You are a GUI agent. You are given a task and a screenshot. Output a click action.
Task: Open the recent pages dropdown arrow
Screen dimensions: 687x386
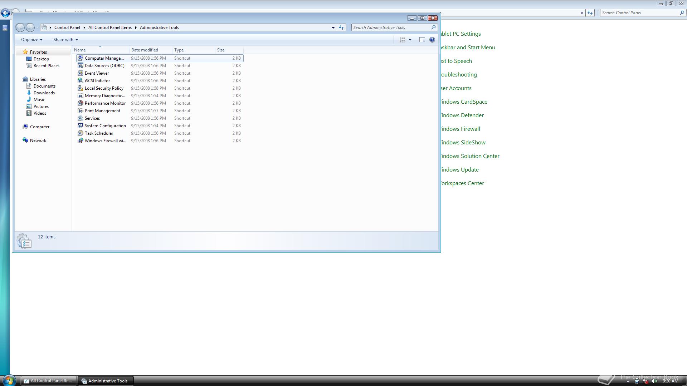click(37, 28)
